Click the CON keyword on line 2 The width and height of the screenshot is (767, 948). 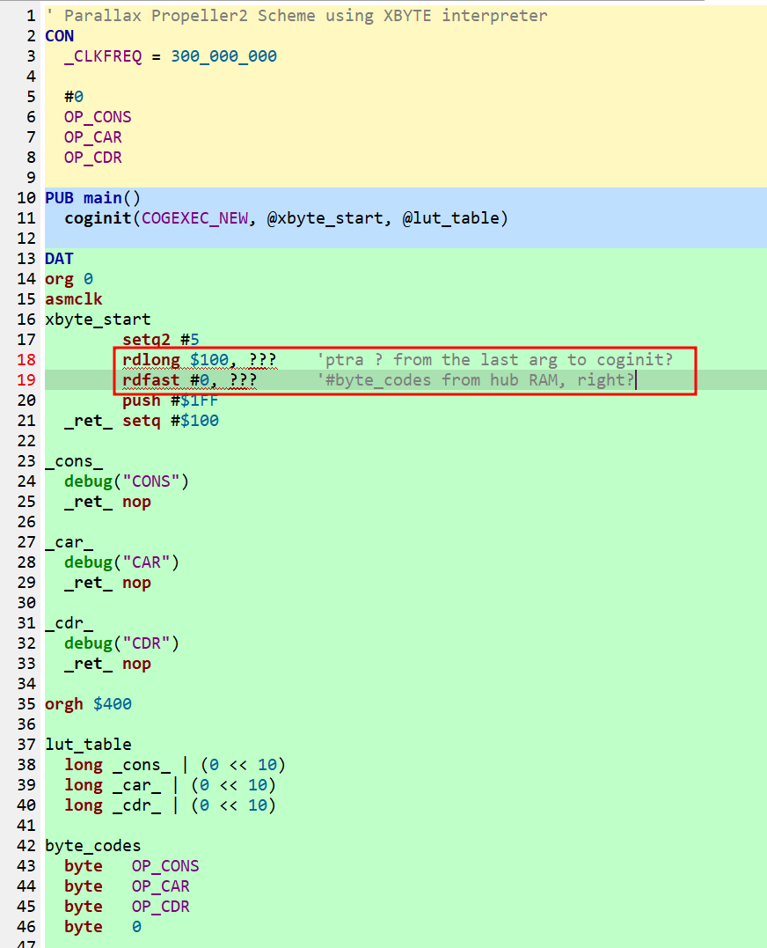(59, 36)
